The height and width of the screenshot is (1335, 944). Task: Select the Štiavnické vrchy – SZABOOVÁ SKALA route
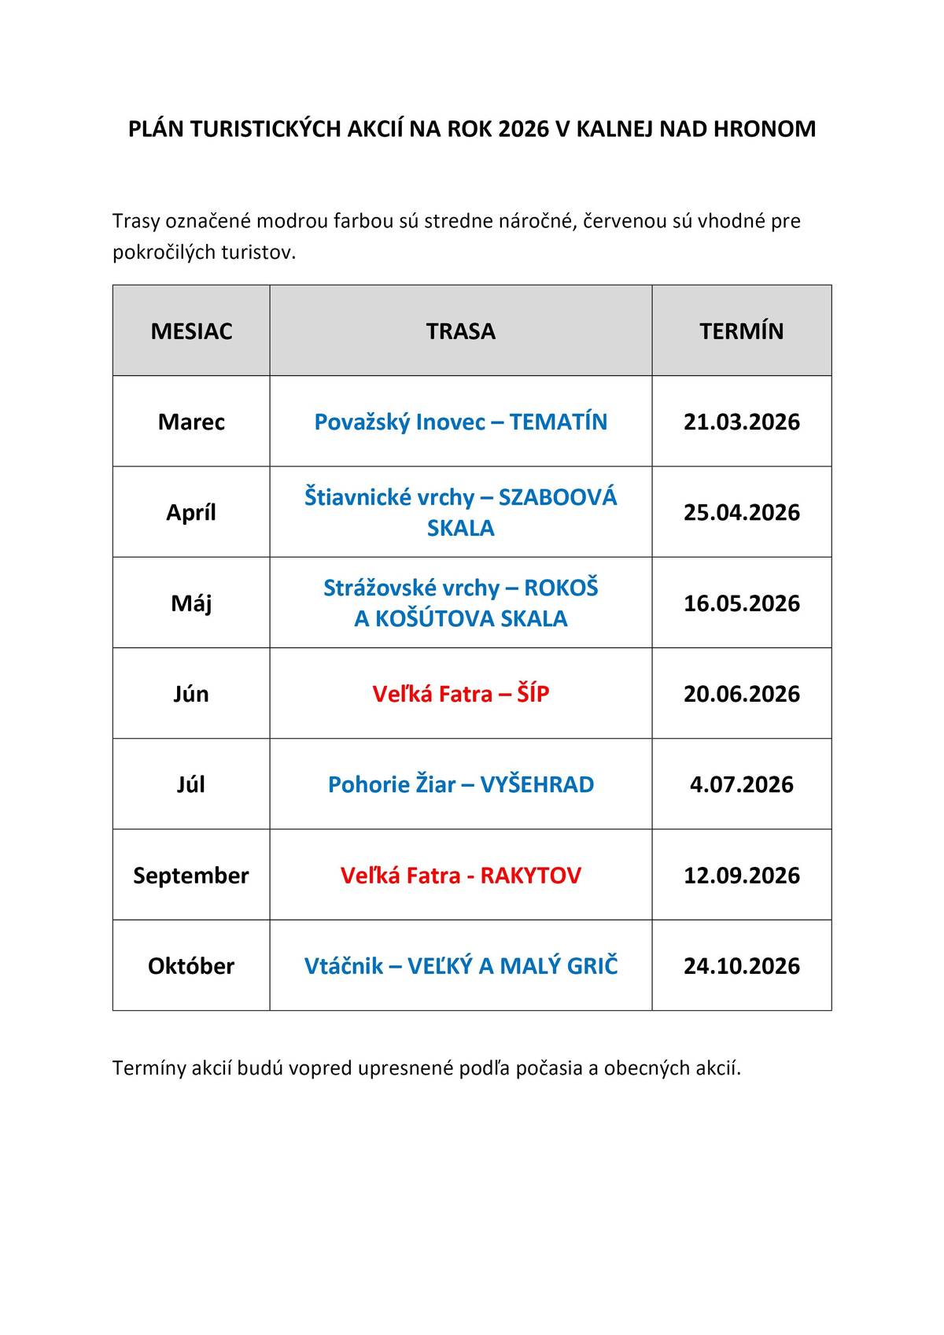460,512
